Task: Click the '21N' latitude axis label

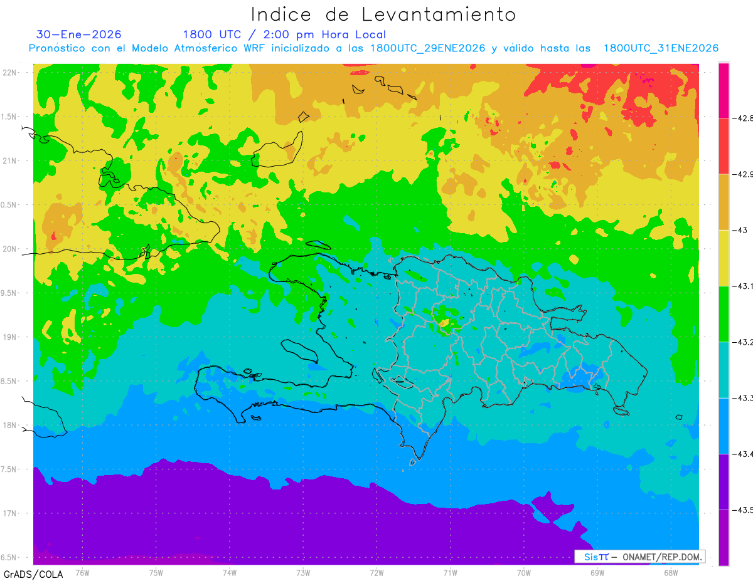Action: click(x=10, y=160)
